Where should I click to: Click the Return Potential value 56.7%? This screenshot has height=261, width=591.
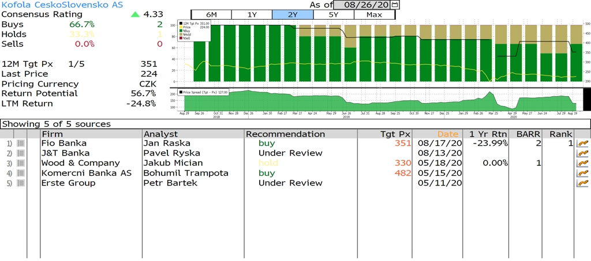(x=143, y=94)
